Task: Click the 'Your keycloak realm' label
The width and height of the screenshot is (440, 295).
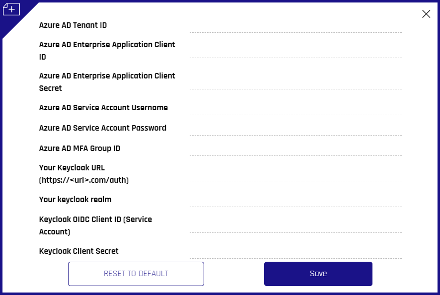Action: (75, 200)
